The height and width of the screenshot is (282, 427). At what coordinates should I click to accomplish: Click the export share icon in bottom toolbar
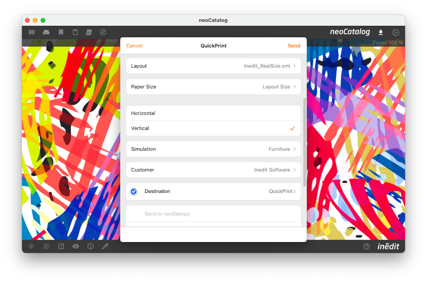(61, 246)
